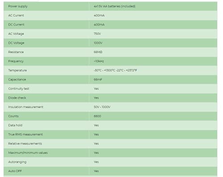This screenshot has width=223, height=177.
Task: Click the Capacitance row label
Action: tap(17, 79)
